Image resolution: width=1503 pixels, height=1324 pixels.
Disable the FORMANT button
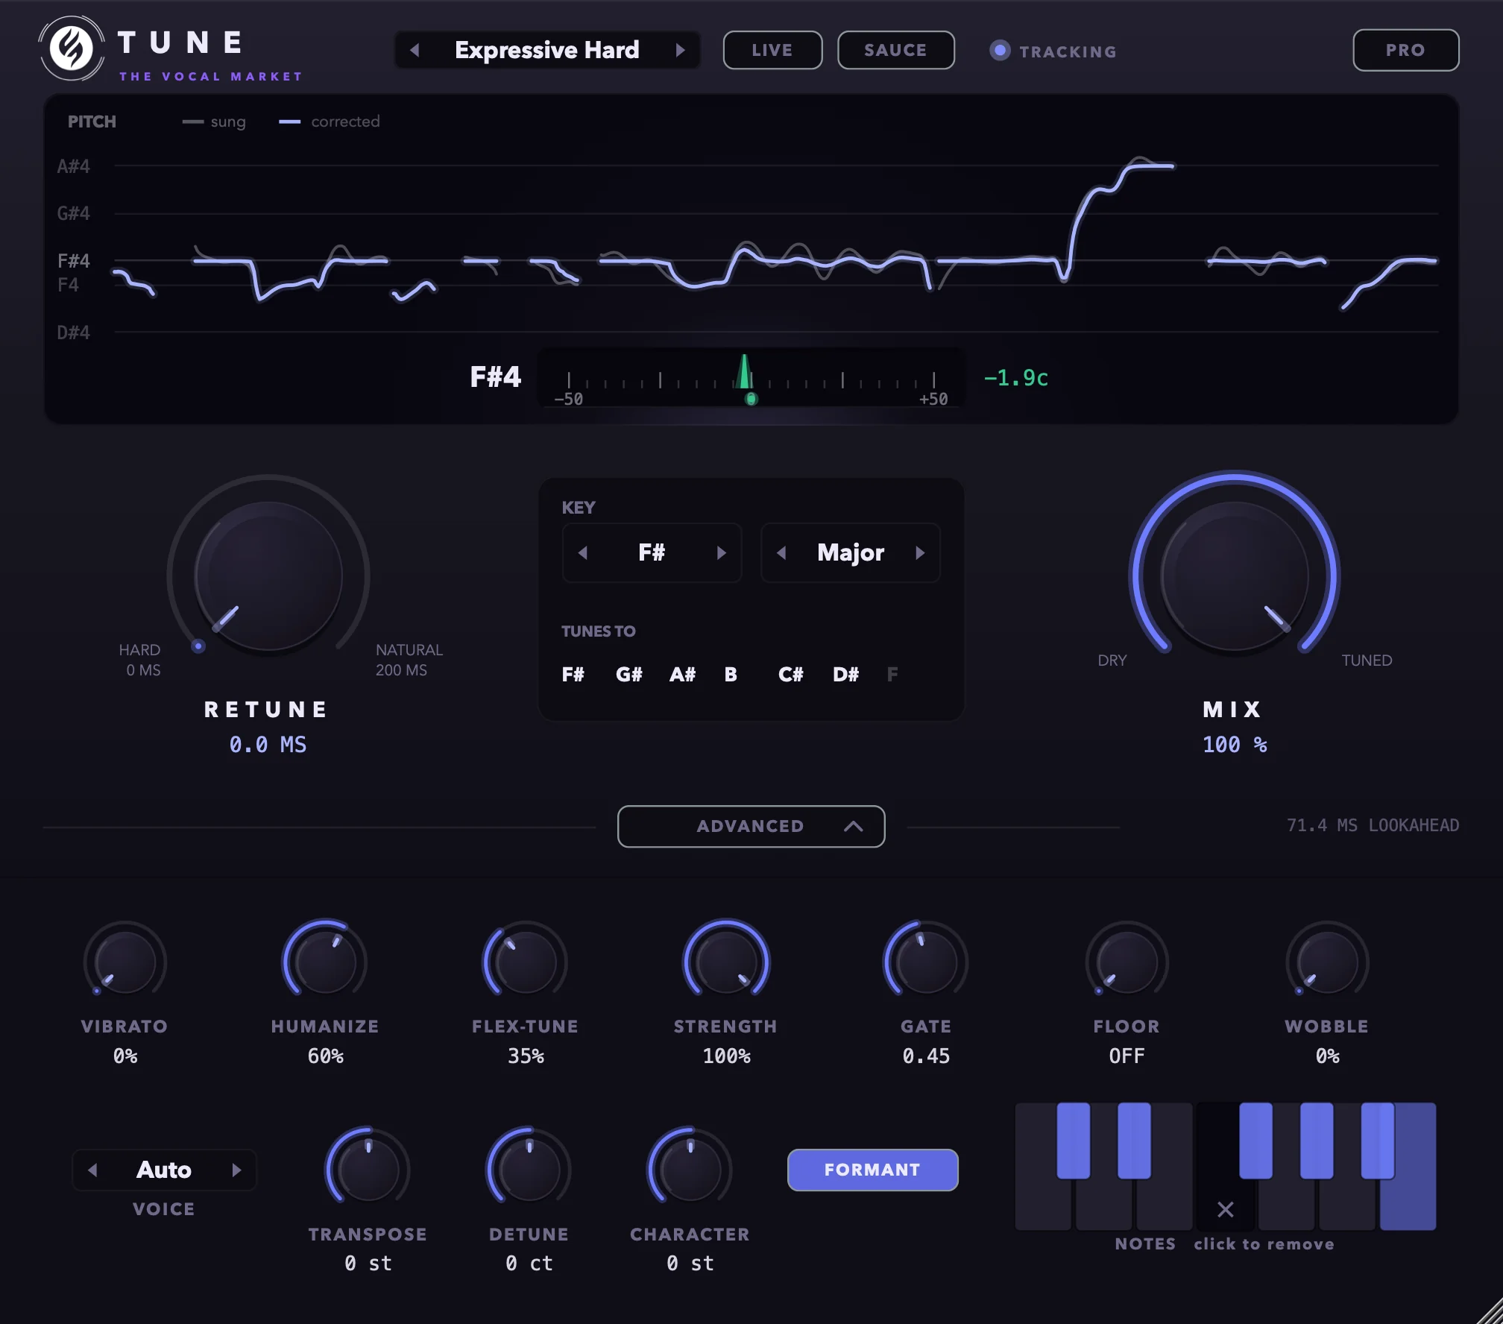[x=872, y=1170]
